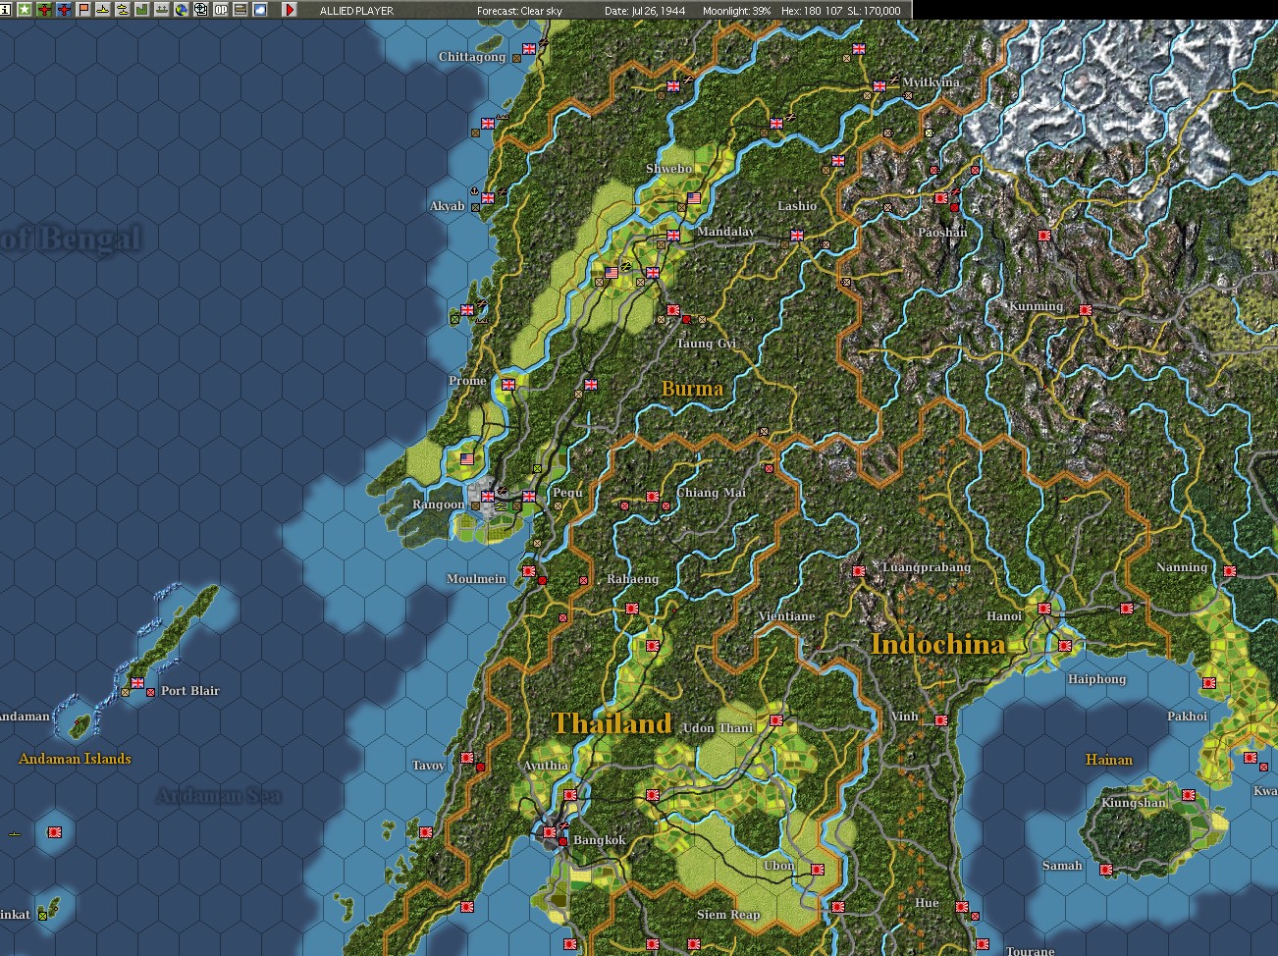The width and height of the screenshot is (1278, 956).
Task: Click the "Hainan" island label
Action: [x=1109, y=760]
